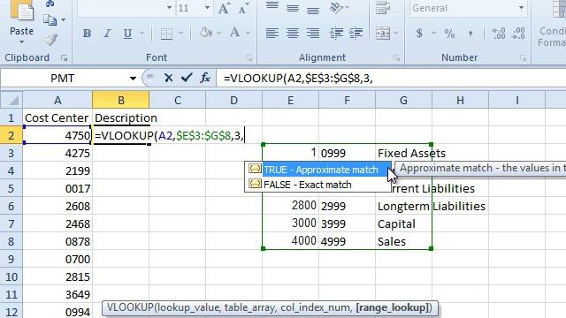Screen dimensions: 566x318
Task: Click the Borders icon
Action: tap(166, 34)
